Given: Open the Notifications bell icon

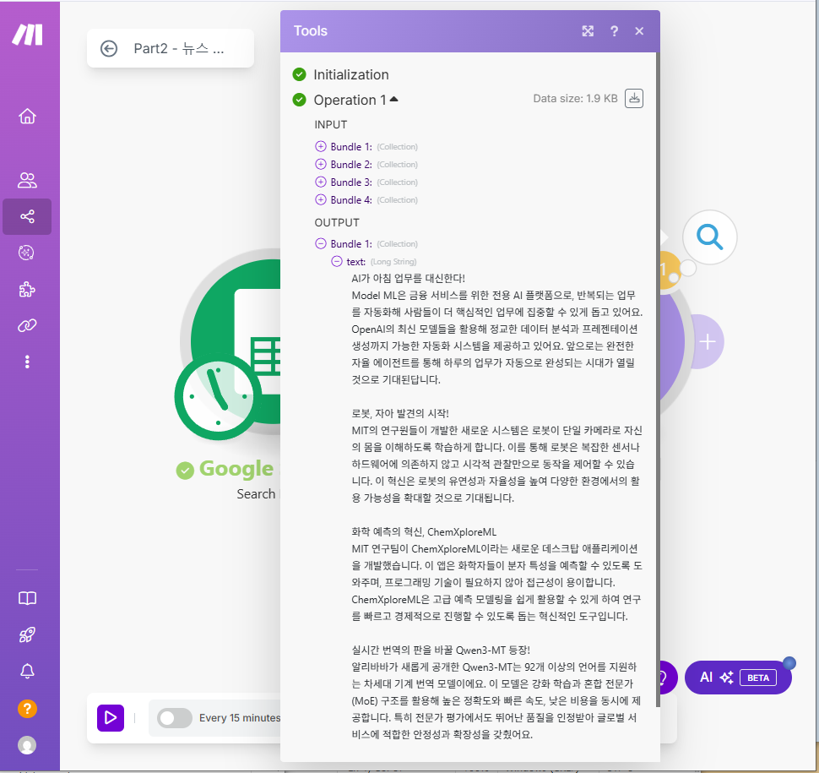Looking at the screenshot, I should 27,671.
